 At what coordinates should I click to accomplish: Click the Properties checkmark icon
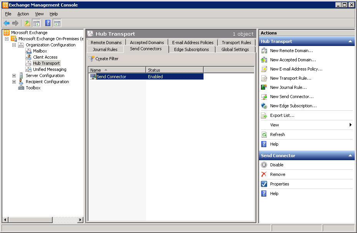[264, 184]
